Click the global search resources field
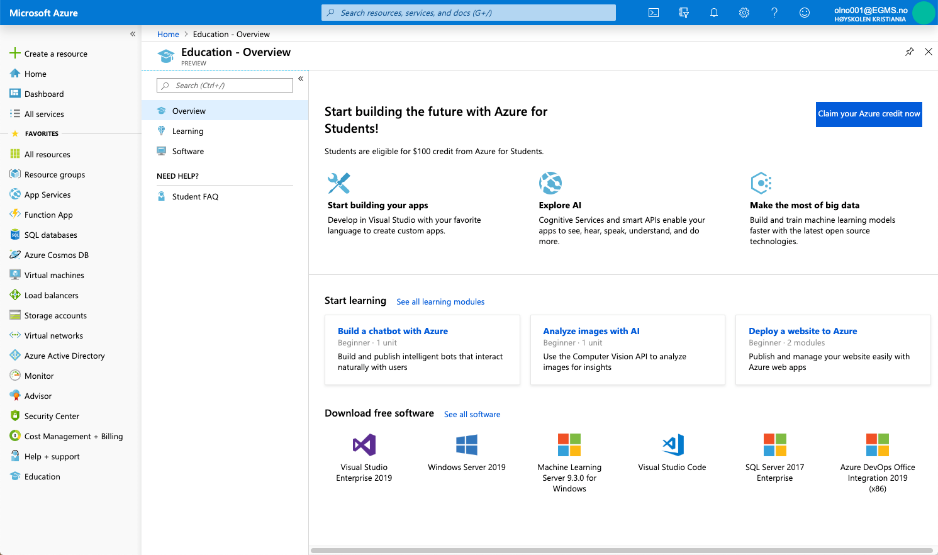938x555 pixels. click(x=469, y=13)
